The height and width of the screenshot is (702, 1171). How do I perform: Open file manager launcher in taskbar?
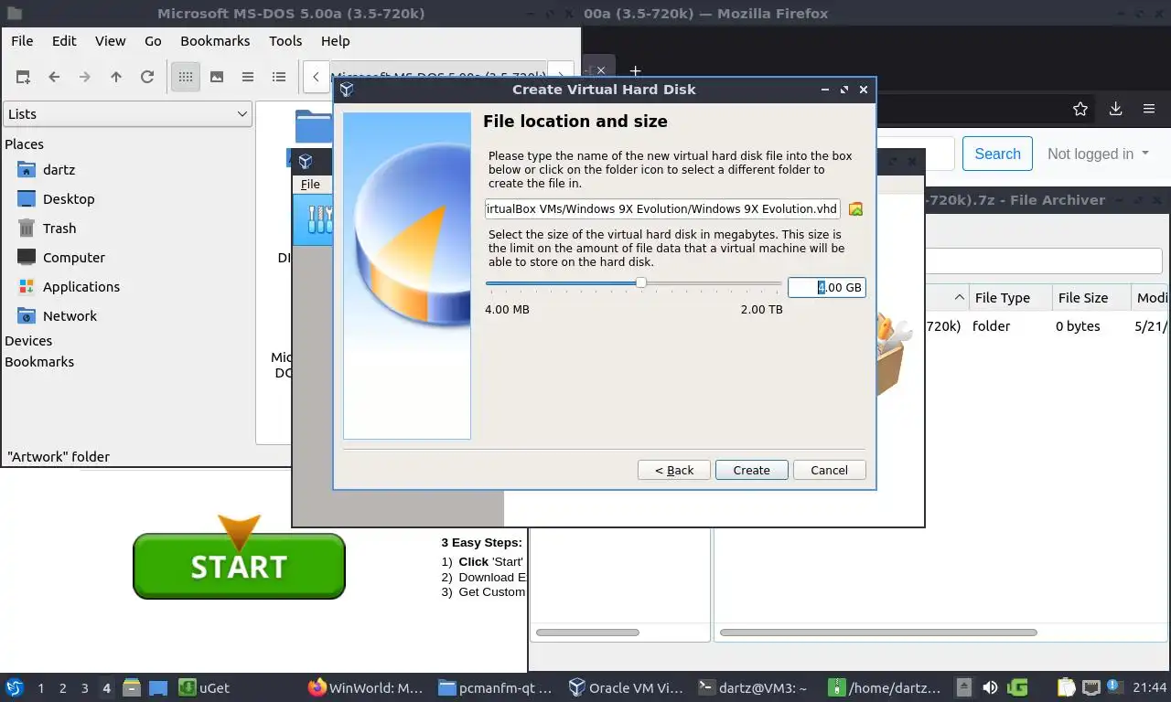coord(132,687)
